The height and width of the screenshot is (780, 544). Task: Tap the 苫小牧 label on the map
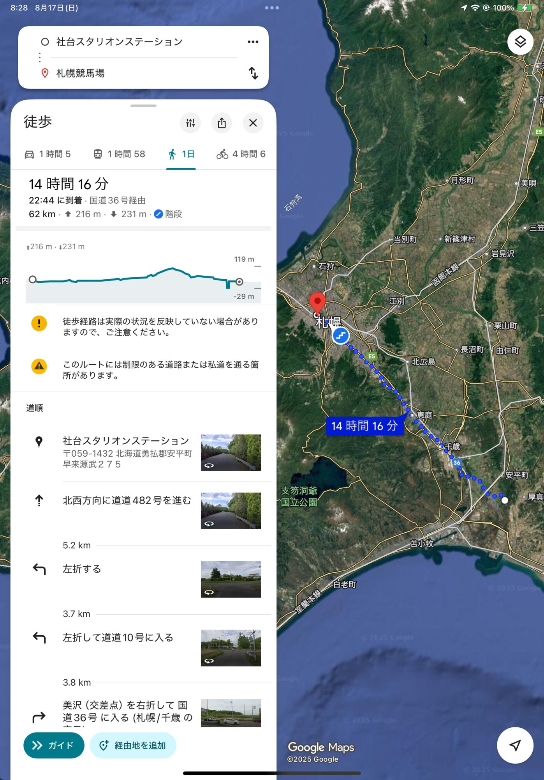[x=422, y=543]
